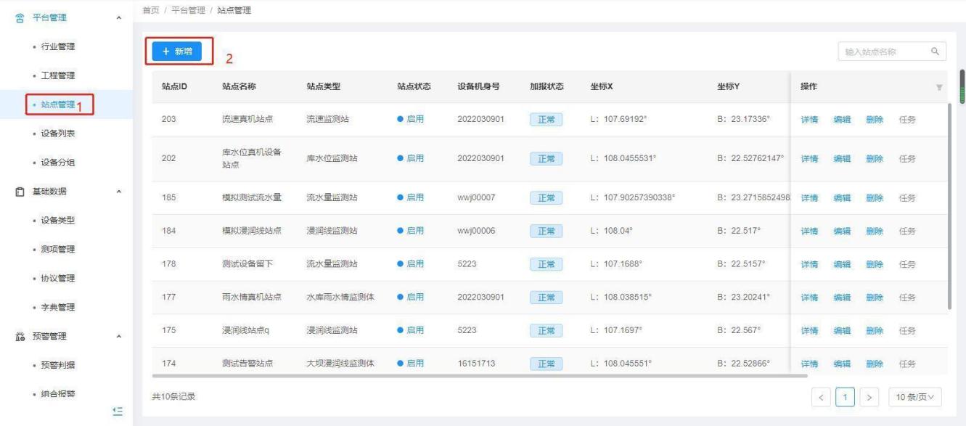Open 详情 for station 203

coord(809,120)
